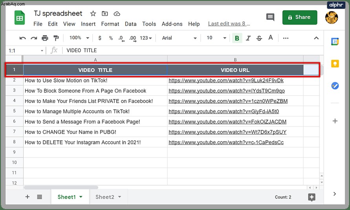Viewport: 350px width, 210px height.
Task: Click the Undo toolbar icon
Action: tap(22, 38)
